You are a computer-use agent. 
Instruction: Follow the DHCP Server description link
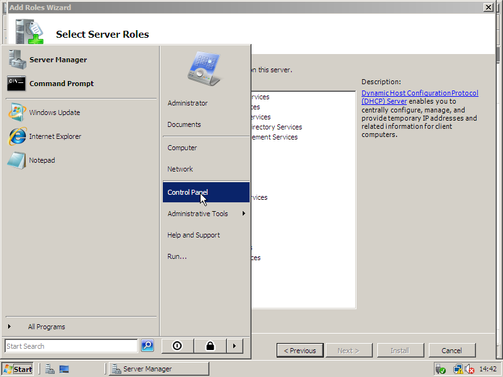click(x=419, y=97)
